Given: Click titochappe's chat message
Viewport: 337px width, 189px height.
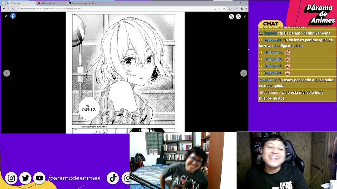Looking at the screenshot, I should (297, 95).
